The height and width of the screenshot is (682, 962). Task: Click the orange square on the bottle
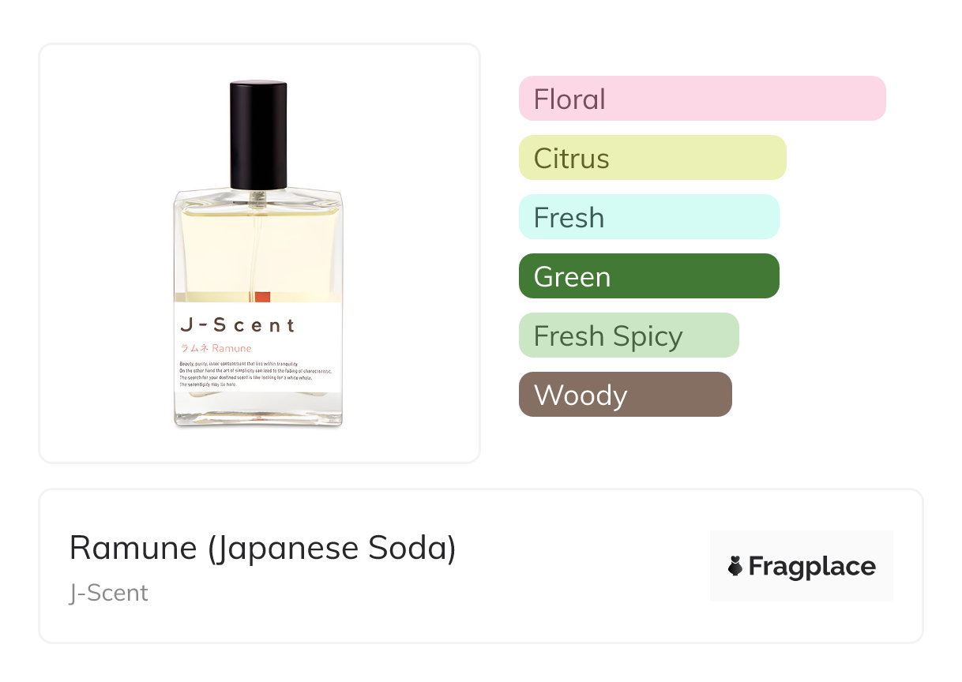click(x=262, y=297)
